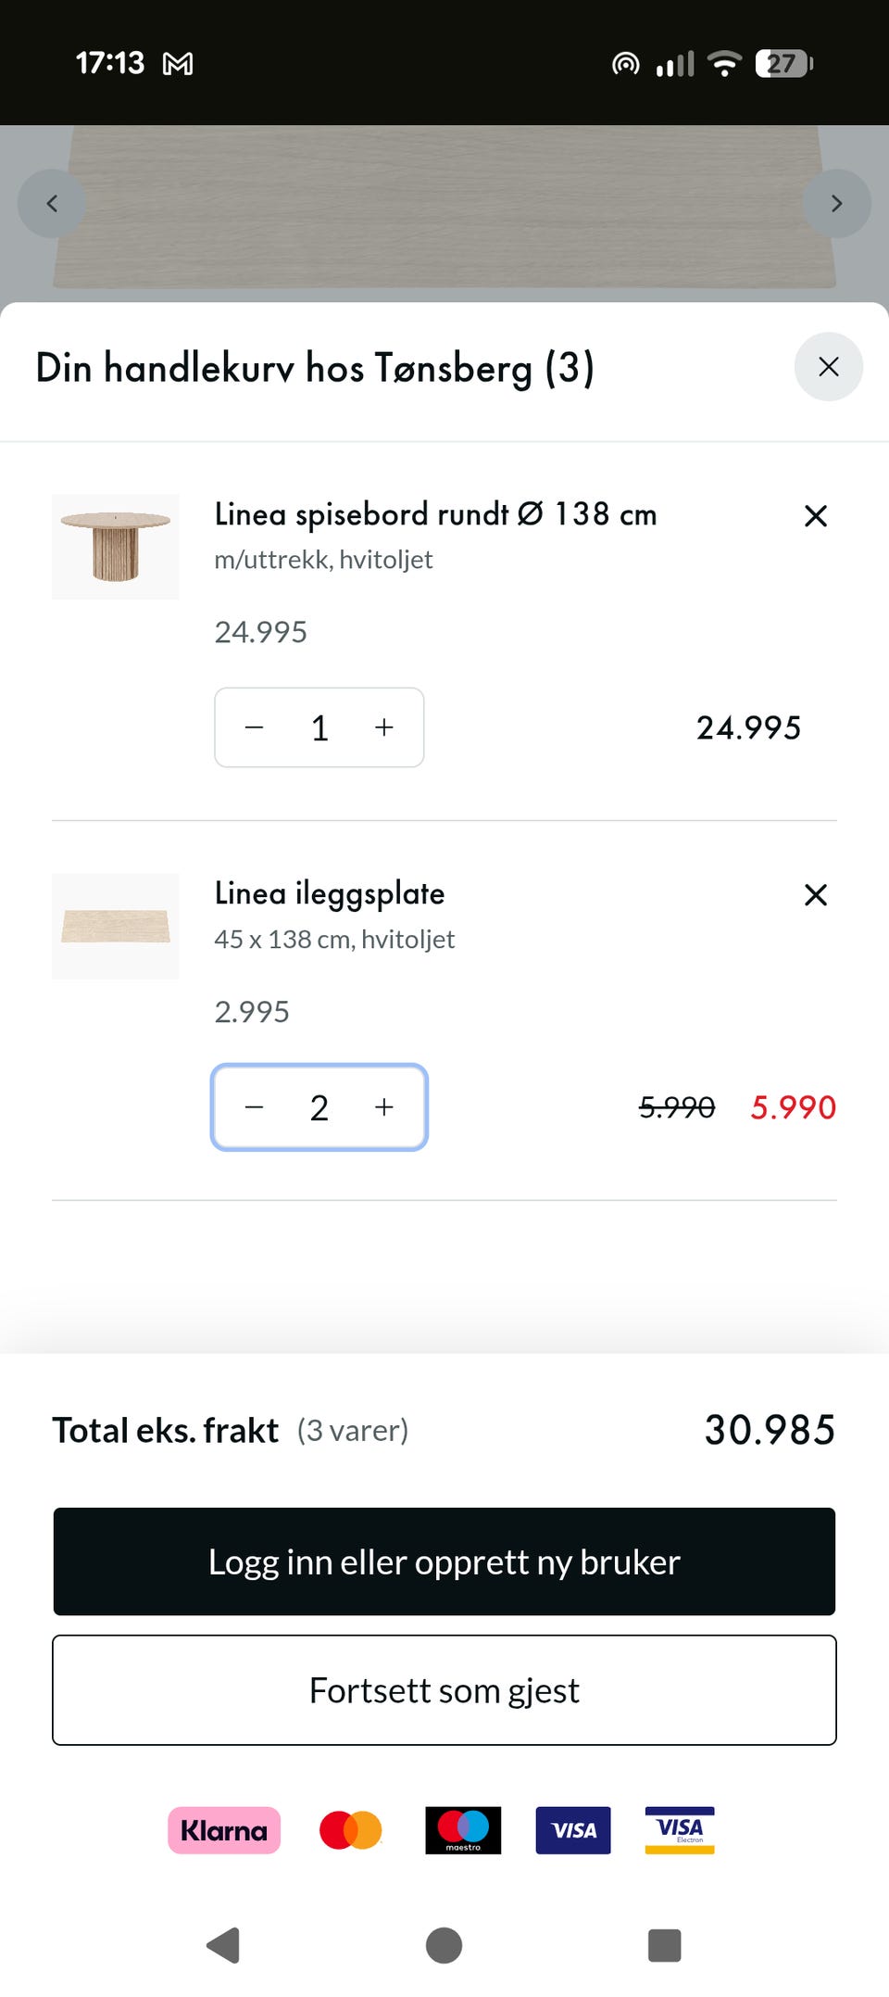Remove Linea spisebord from cart

coord(815,516)
